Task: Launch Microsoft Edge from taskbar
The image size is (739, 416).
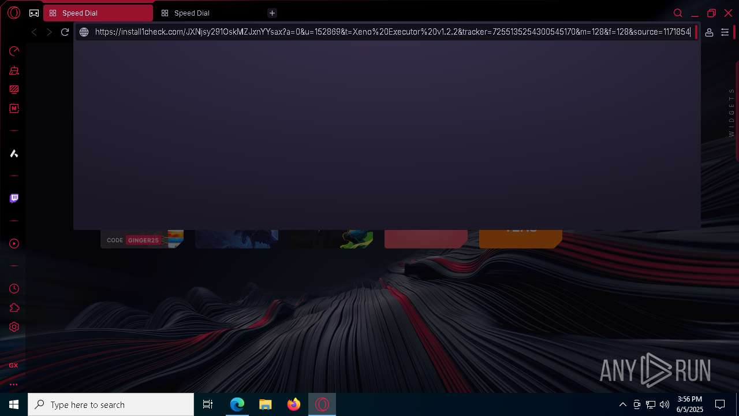Action: [237, 404]
